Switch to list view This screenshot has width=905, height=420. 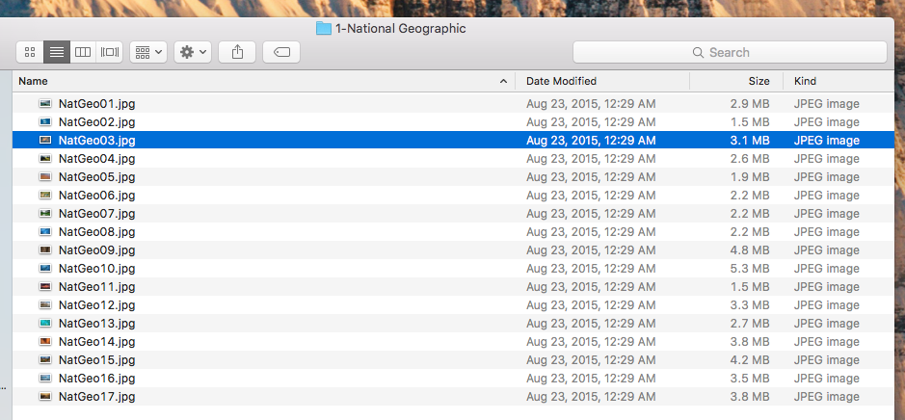click(56, 52)
